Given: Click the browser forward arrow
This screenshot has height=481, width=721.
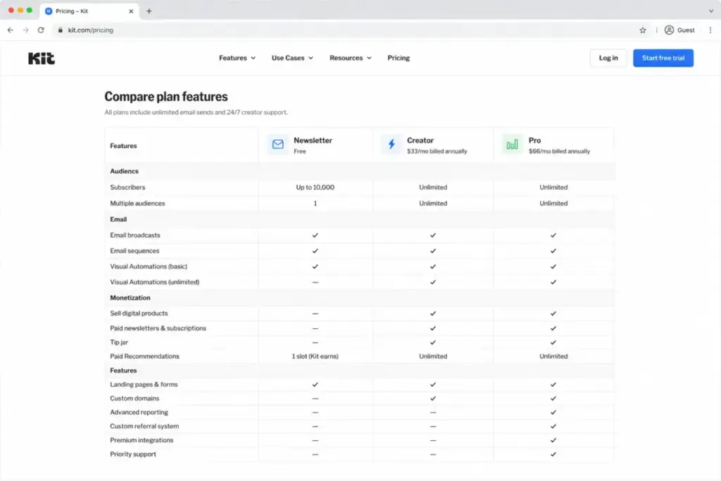Looking at the screenshot, I should pyautogui.click(x=26, y=30).
